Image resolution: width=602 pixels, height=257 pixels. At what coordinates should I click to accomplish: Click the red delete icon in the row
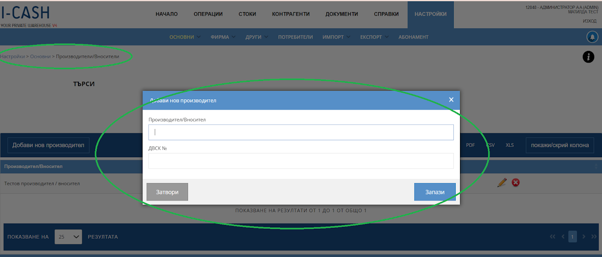[515, 183]
